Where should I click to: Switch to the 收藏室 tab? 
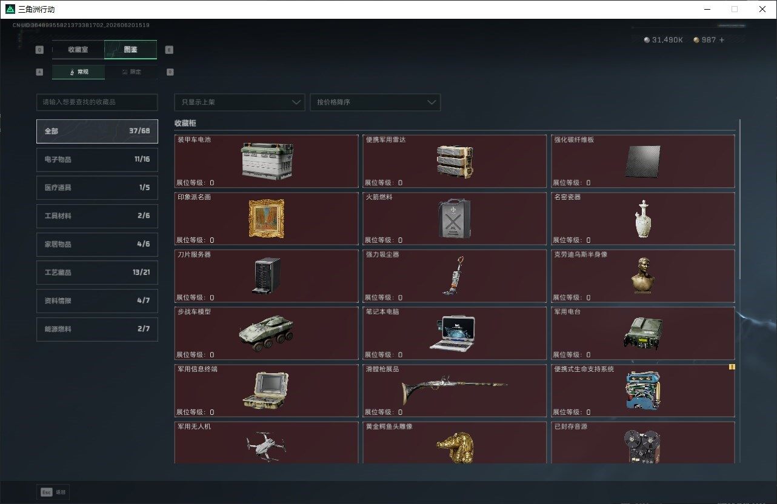pyautogui.click(x=78, y=50)
